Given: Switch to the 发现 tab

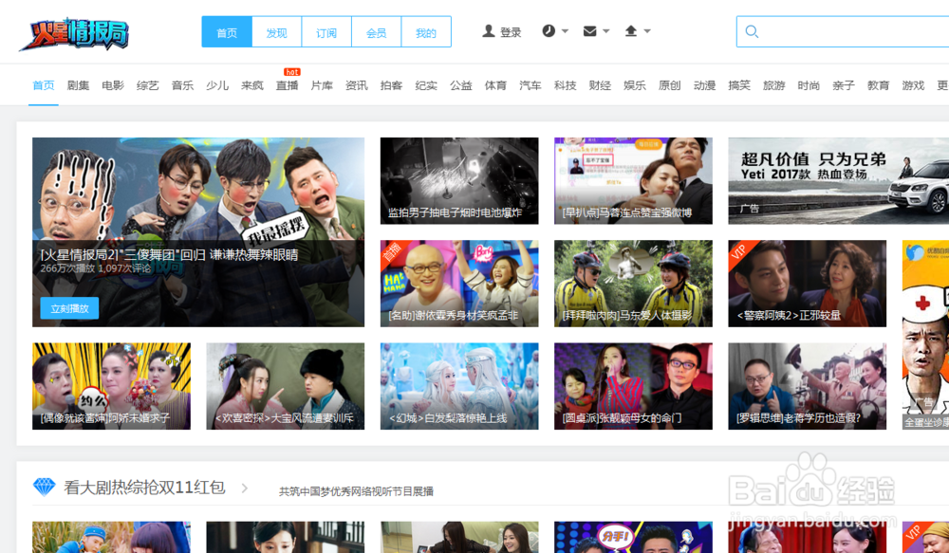Looking at the screenshot, I should pos(276,32).
